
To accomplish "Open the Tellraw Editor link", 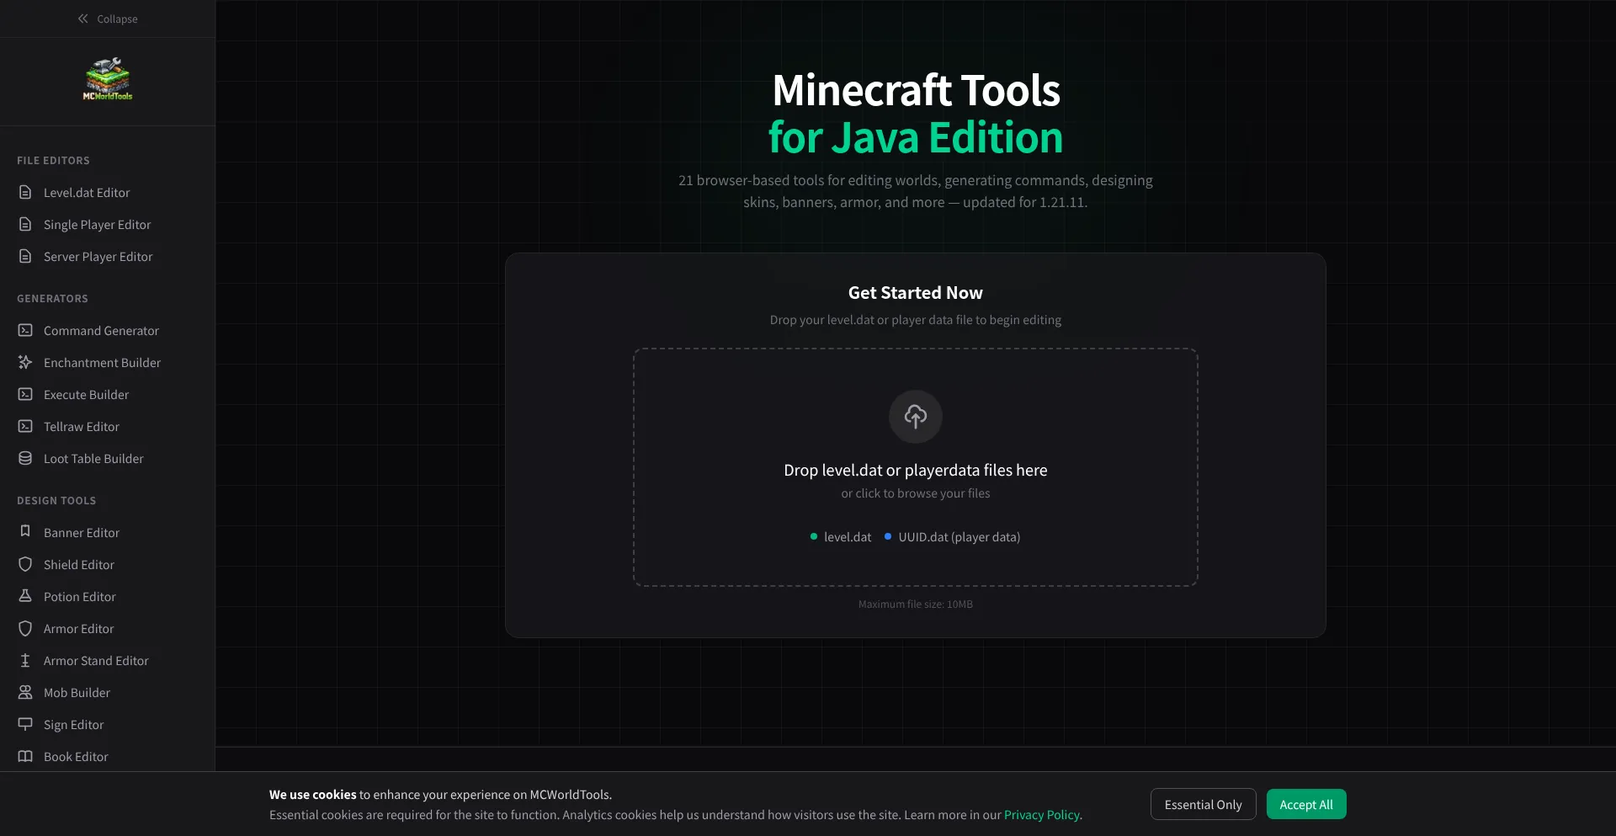I will coord(108,427).
